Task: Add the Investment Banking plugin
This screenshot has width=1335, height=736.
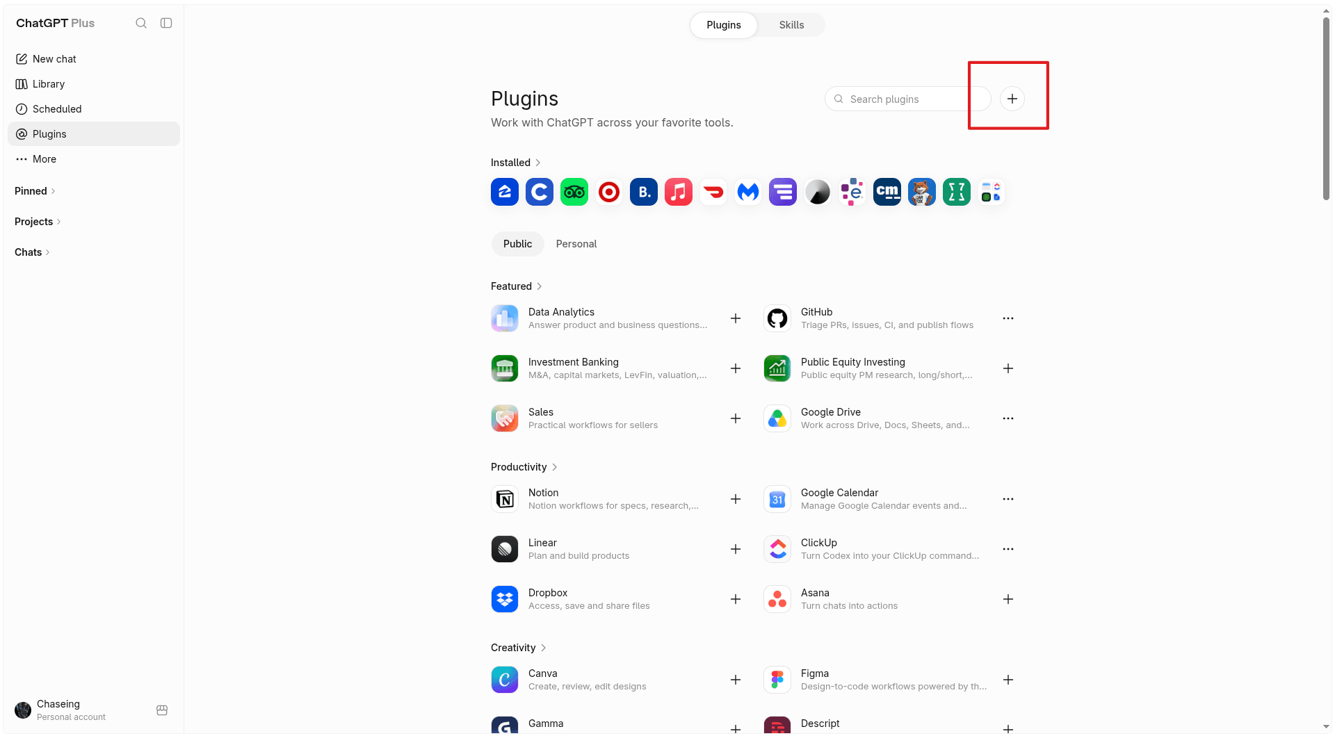Action: coord(736,368)
